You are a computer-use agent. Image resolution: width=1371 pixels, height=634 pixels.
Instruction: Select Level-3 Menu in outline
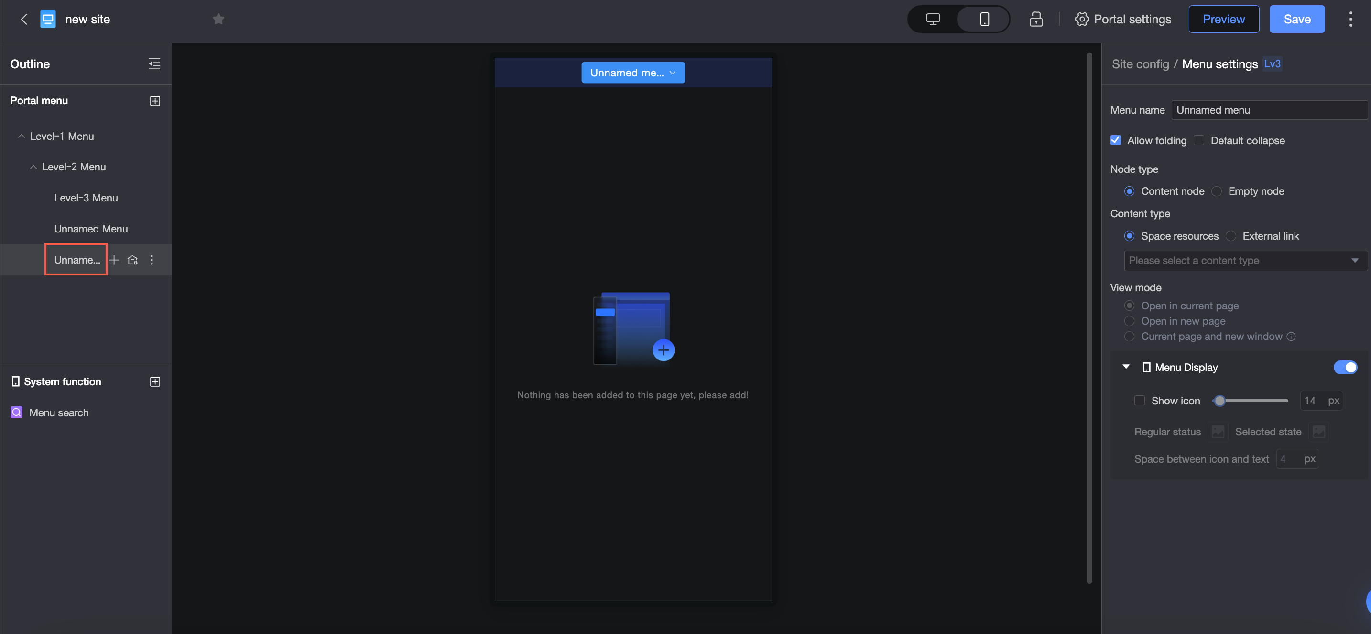(86, 198)
